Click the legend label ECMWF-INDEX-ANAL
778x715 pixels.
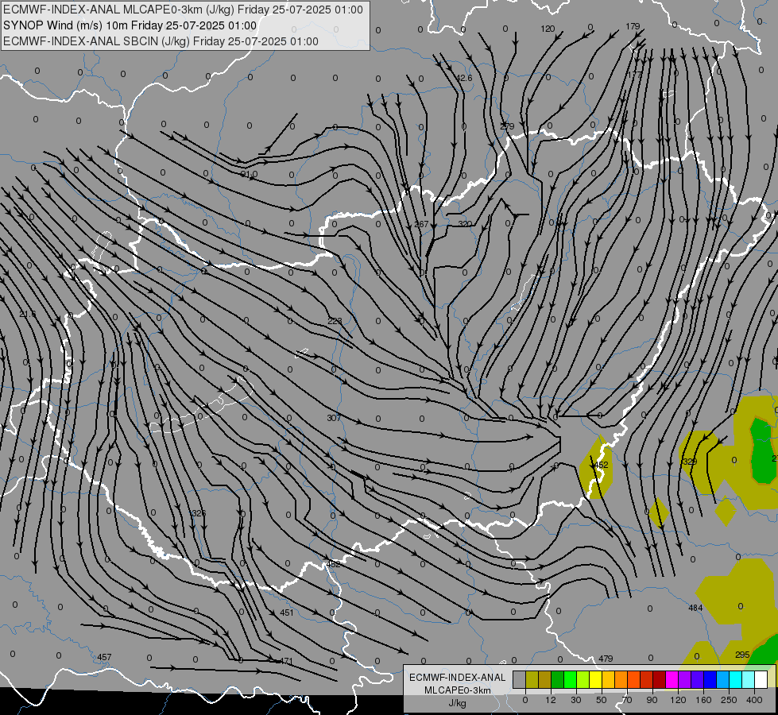(x=458, y=678)
